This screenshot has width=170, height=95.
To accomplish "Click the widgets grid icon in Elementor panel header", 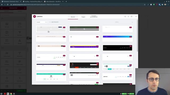I will [25, 8].
